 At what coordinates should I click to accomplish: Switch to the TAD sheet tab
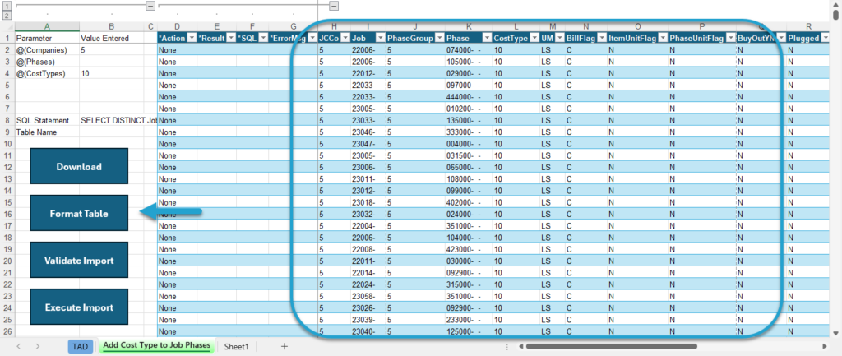coord(80,346)
